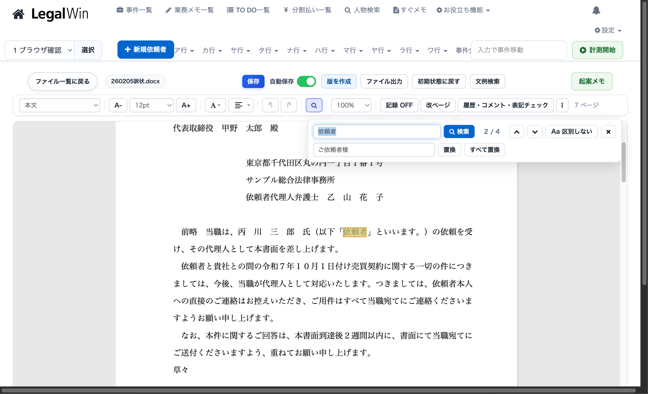
Task: Click the すべて置換 button
Action: click(x=484, y=150)
